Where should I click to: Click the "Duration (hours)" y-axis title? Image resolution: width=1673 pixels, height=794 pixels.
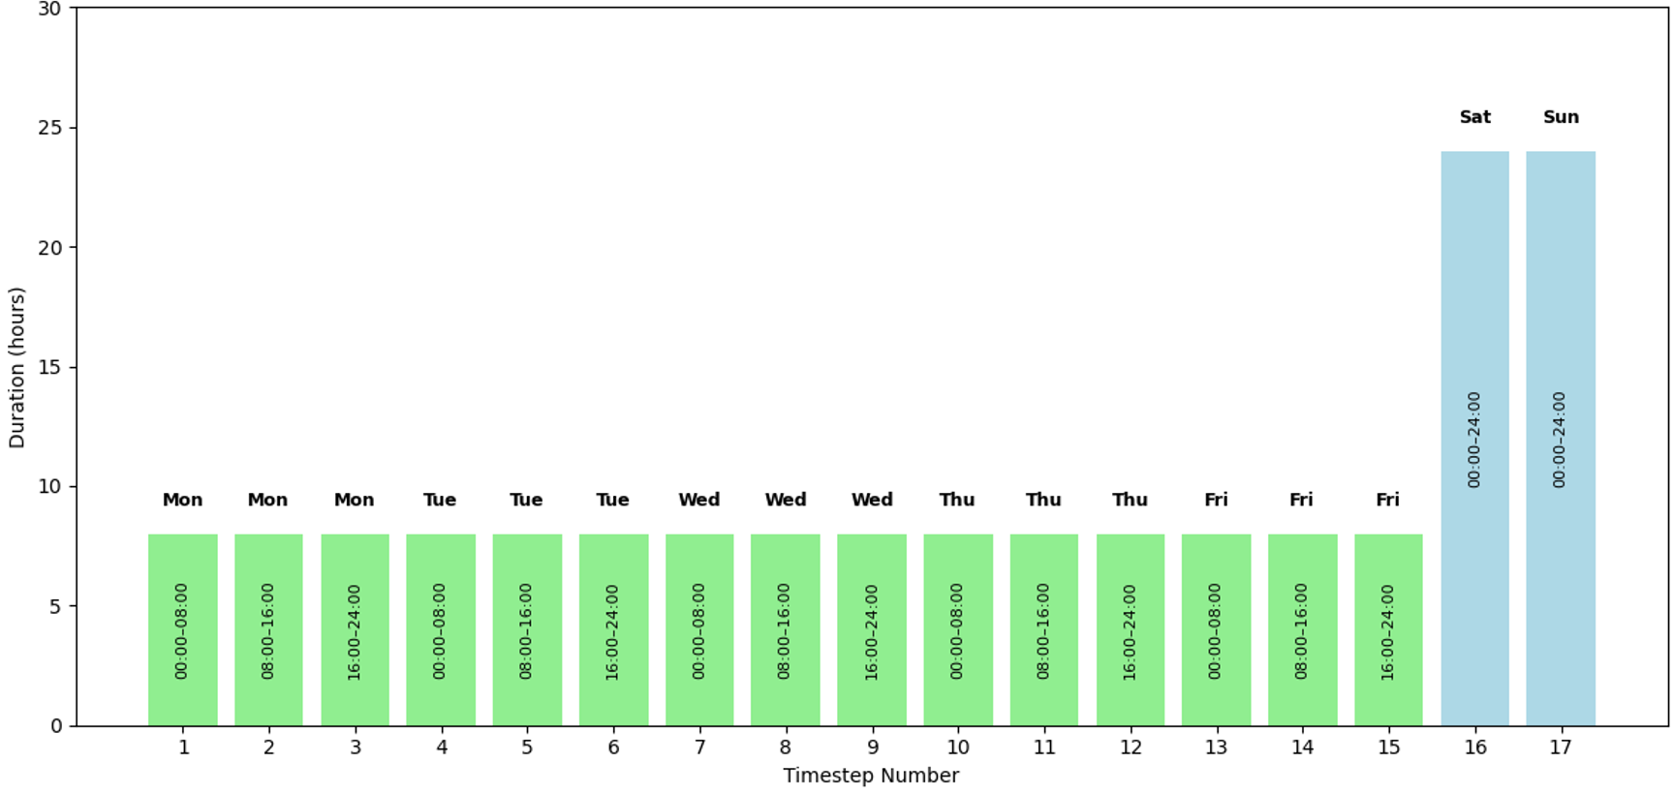coord(16,367)
